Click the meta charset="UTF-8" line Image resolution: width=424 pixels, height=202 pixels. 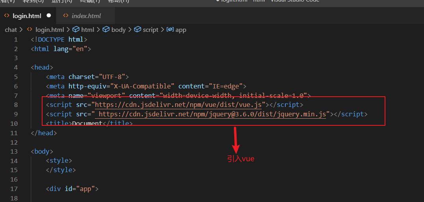87,77
